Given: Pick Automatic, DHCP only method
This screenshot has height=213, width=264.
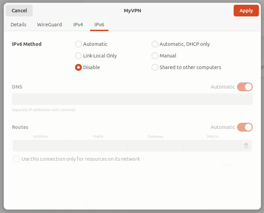Looking at the screenshot, I should click(x=155, y=44).
